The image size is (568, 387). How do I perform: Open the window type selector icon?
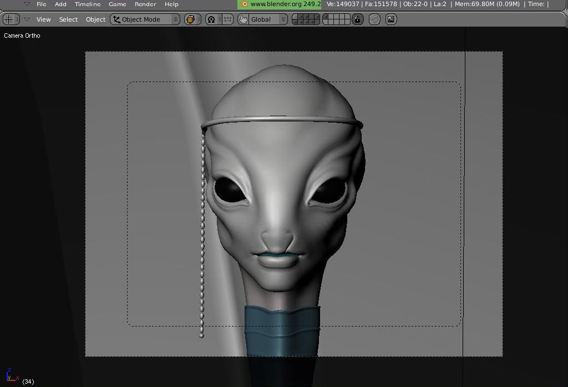[x=9, y=19]
